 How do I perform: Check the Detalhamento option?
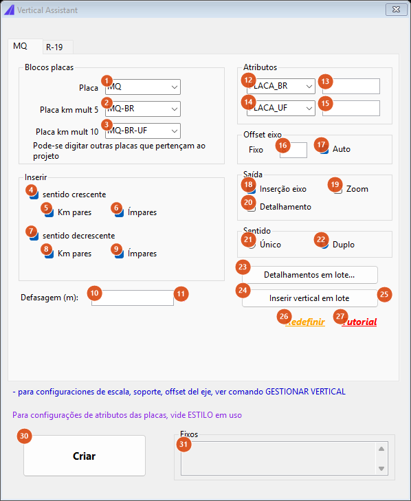(x=251, y=207)
